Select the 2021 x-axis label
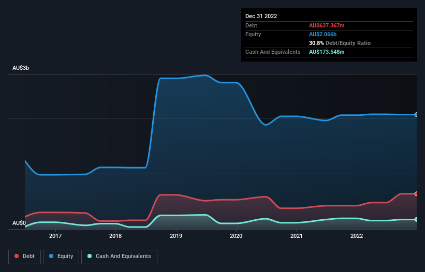The height and width of the screenshot is (272, 425). (297, 236)
